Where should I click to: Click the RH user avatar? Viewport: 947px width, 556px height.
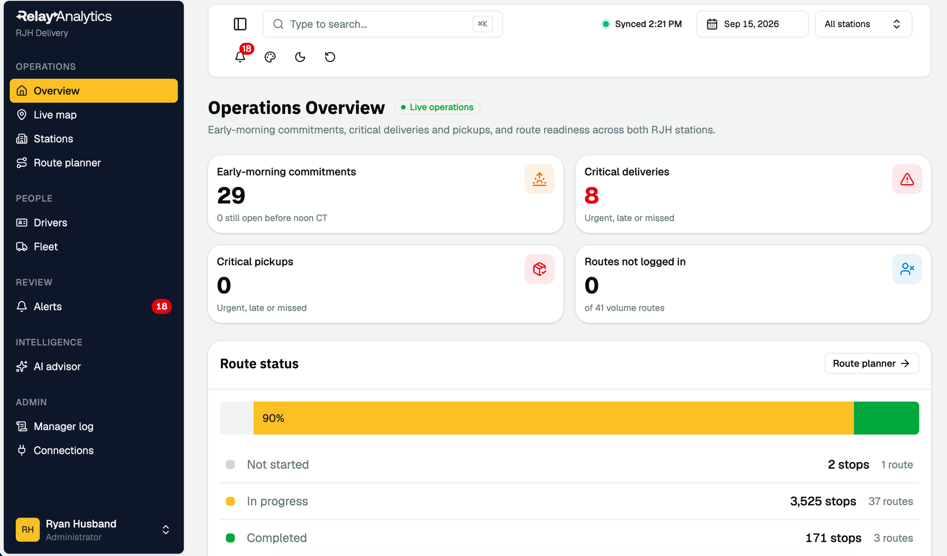[28, 530]
